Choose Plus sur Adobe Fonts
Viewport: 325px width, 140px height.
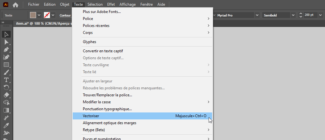[142, 12]
